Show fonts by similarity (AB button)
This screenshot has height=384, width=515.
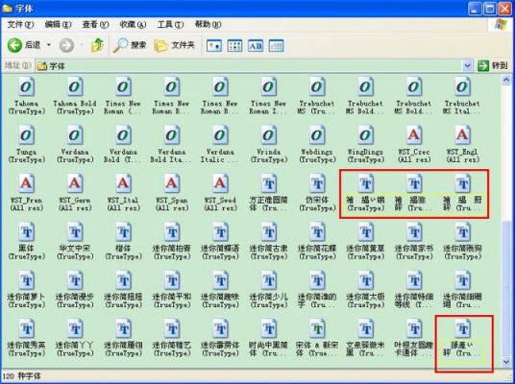(x=256, y=46)
